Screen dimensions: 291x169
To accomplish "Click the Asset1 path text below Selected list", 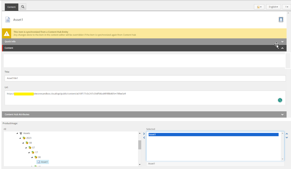I will [152, 164].
